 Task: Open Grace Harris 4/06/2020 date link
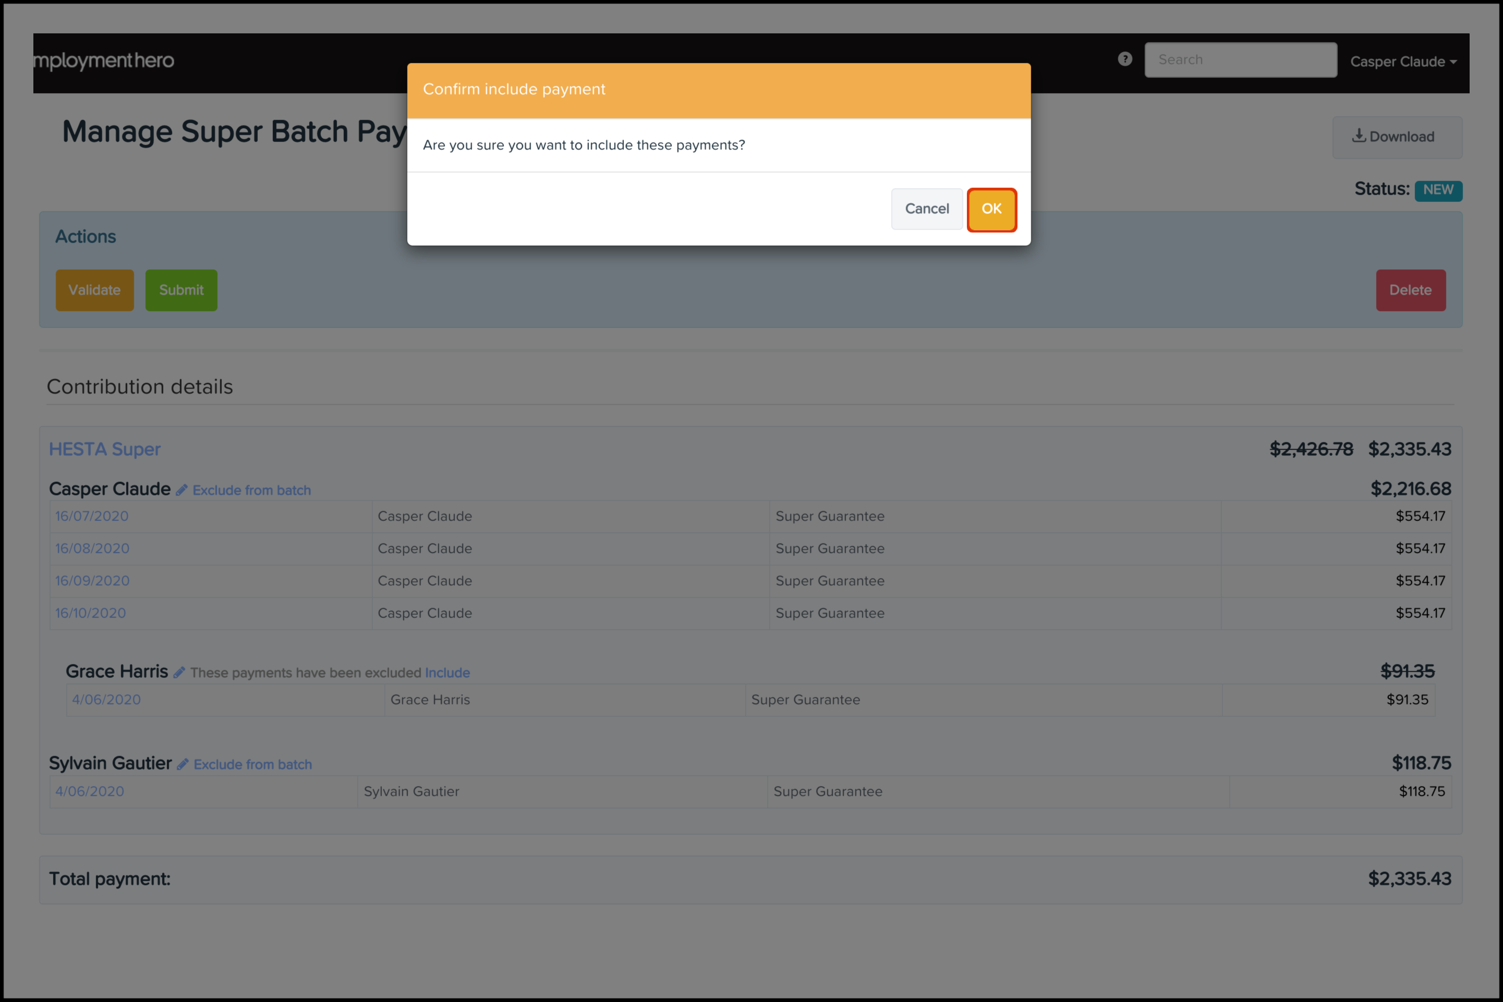point(106,700)
